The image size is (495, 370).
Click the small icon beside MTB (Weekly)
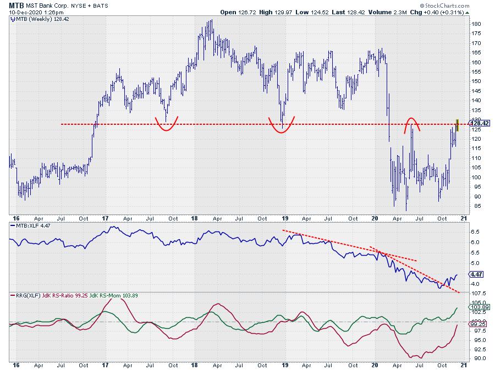coord(12,18)
